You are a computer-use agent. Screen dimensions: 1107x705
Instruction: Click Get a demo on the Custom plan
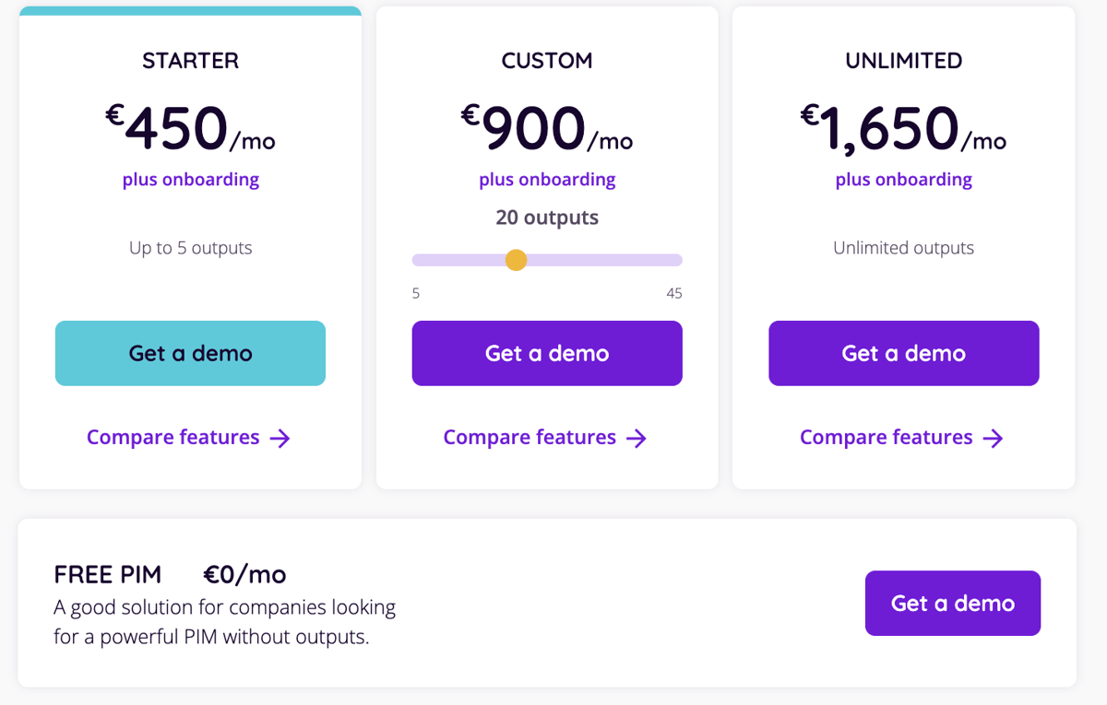pos(547,353)
